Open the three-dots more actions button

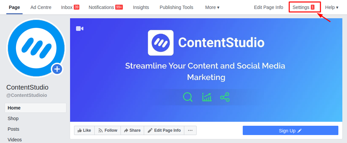(x=190, y=130)
